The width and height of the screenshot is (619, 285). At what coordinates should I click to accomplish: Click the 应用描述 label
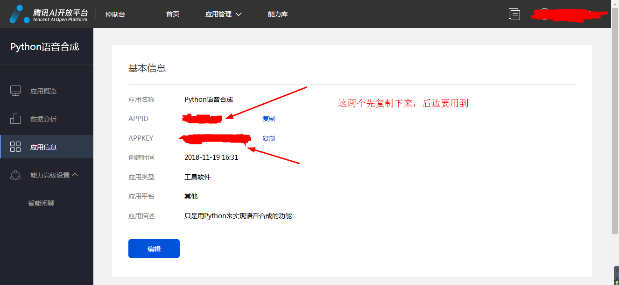(x=141, y=216)
